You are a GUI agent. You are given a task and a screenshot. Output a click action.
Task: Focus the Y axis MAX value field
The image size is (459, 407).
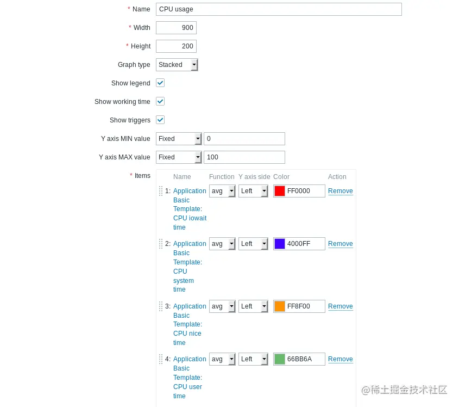(244, 157)
